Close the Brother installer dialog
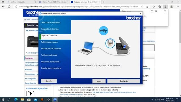The image size is (181, 102). [141, 13]
